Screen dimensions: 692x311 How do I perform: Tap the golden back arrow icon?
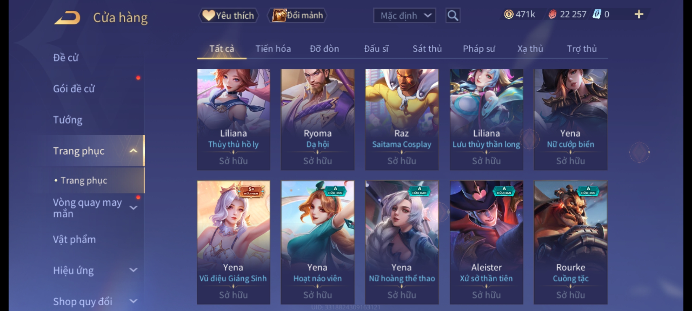(67, 17)
